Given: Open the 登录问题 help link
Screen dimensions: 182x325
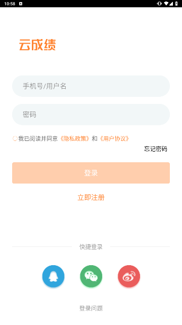Looking at the screenshot, I should [x=91, y=308].
